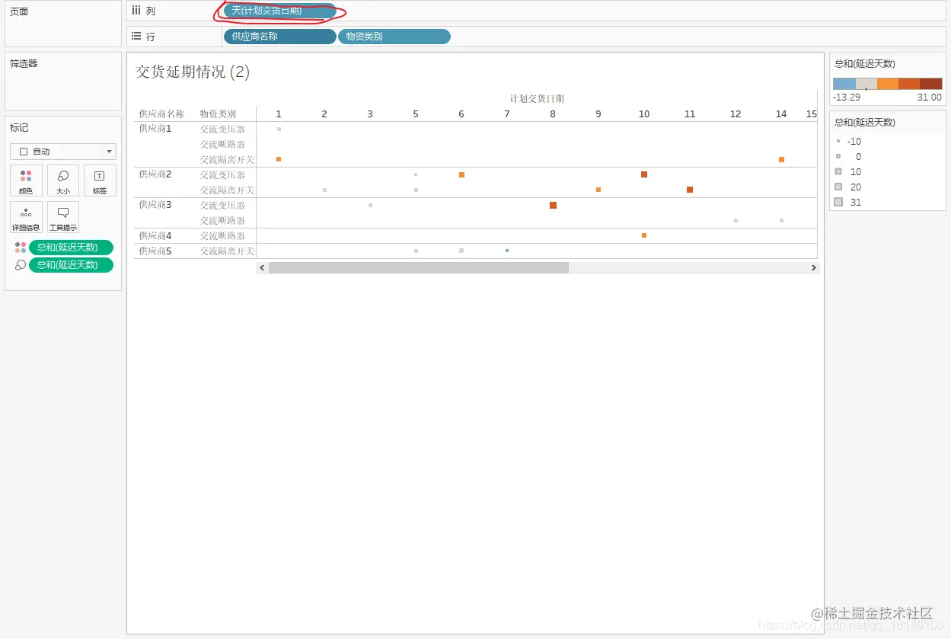The width and height of the screenshot is (951, 639).
Task: Click the 计划交货日期 column header title
Action: 537,99
